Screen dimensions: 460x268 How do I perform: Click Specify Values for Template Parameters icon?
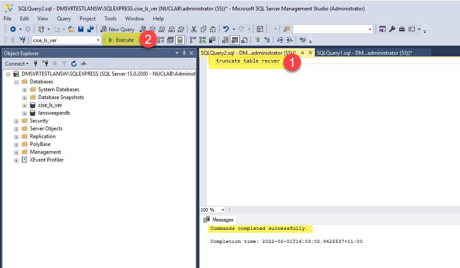point(303,40)
